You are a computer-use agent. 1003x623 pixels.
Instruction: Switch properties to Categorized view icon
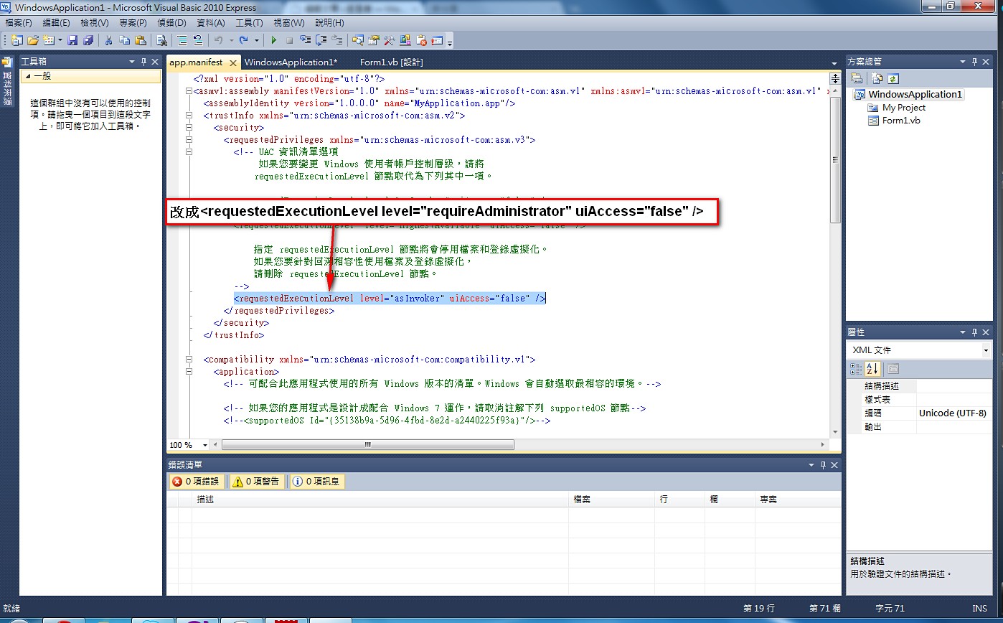point(856,369)
